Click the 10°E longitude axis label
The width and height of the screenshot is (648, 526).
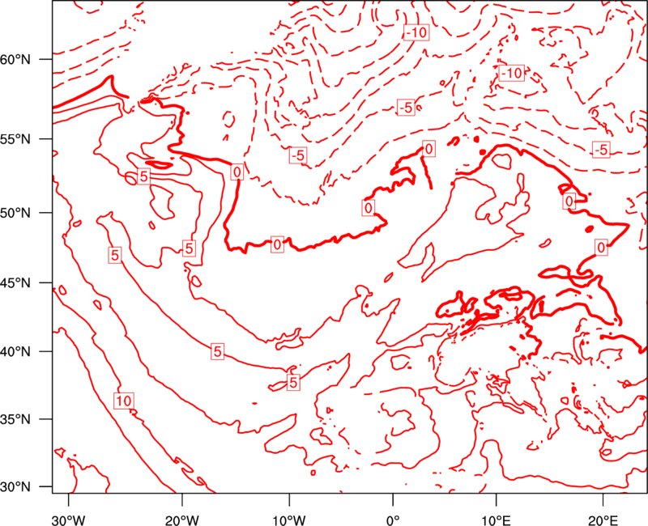click(x=497, y=520)
